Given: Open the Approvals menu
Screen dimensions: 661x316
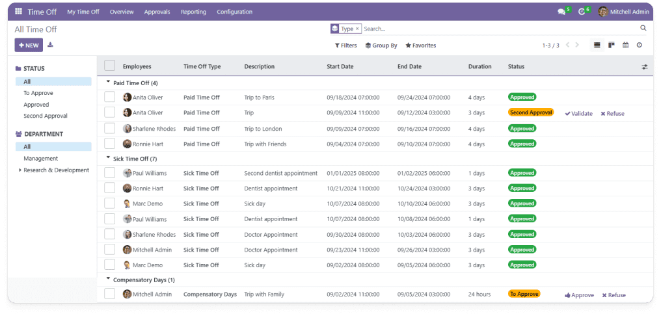Looking at the screenshot, I should click(157, 12).
